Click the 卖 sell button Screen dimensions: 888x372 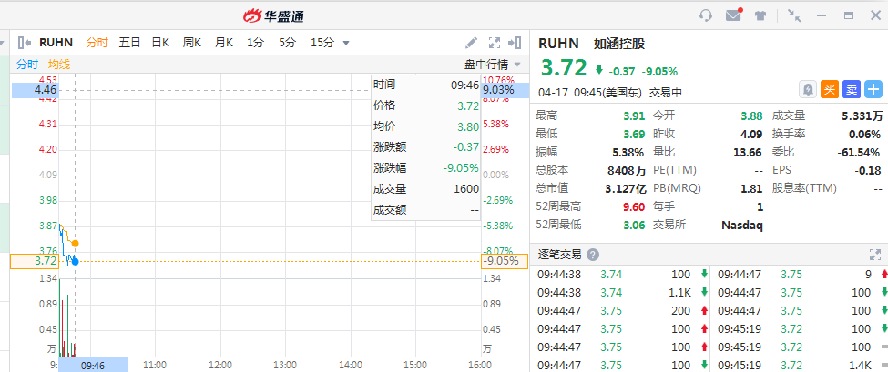pyautogui.click(x=852, y=89)
